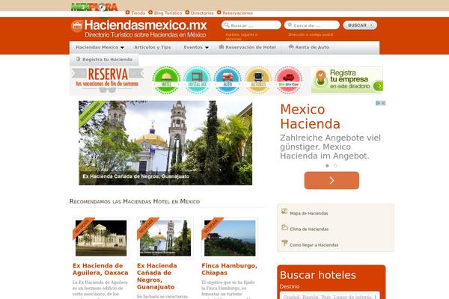Screen dimensions: 449x299
Task: Click the green arrow on Registra tu empresa banner
Action: tap(379, 85)
